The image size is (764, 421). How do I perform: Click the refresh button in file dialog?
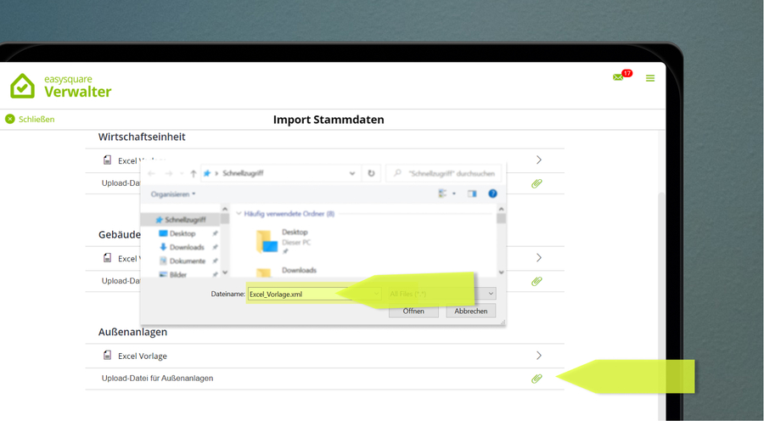[371, 173]
